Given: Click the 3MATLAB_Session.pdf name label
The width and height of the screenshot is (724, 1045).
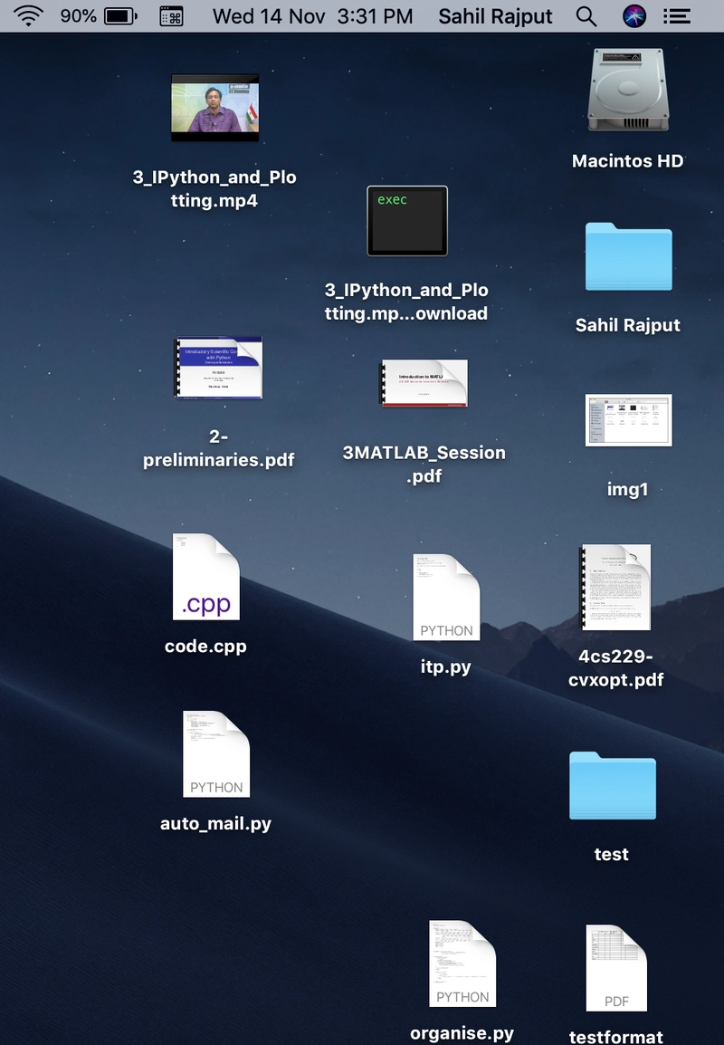Looking at the screenshot, I should [x=424, y=464].
